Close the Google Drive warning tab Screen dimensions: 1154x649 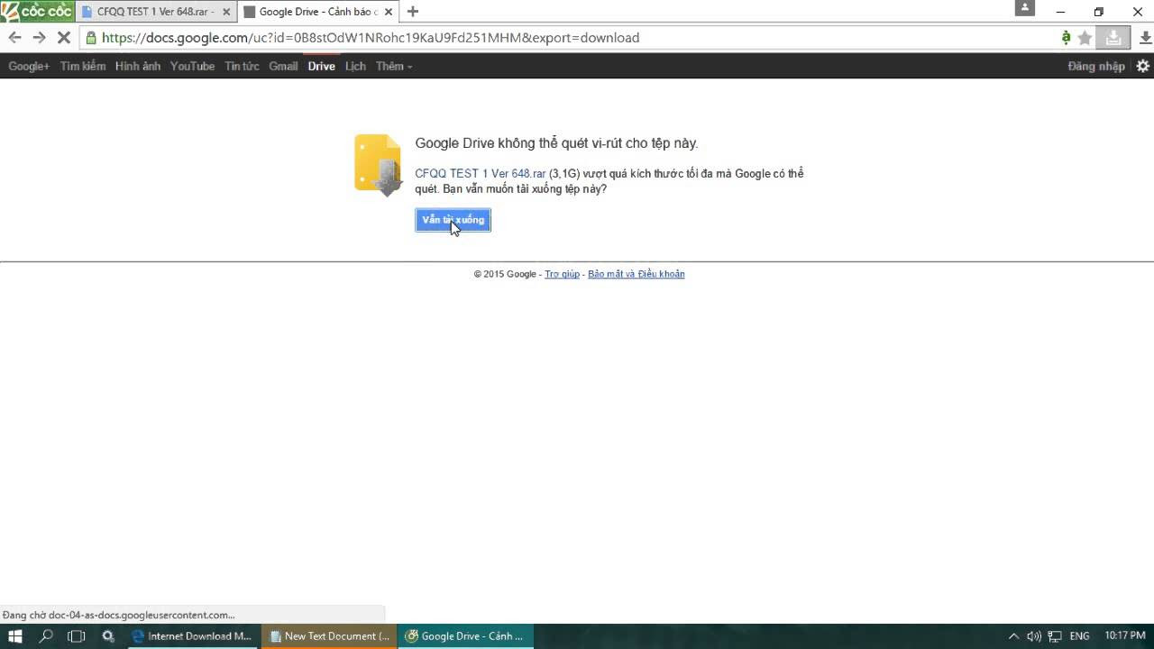pos(389,12)
